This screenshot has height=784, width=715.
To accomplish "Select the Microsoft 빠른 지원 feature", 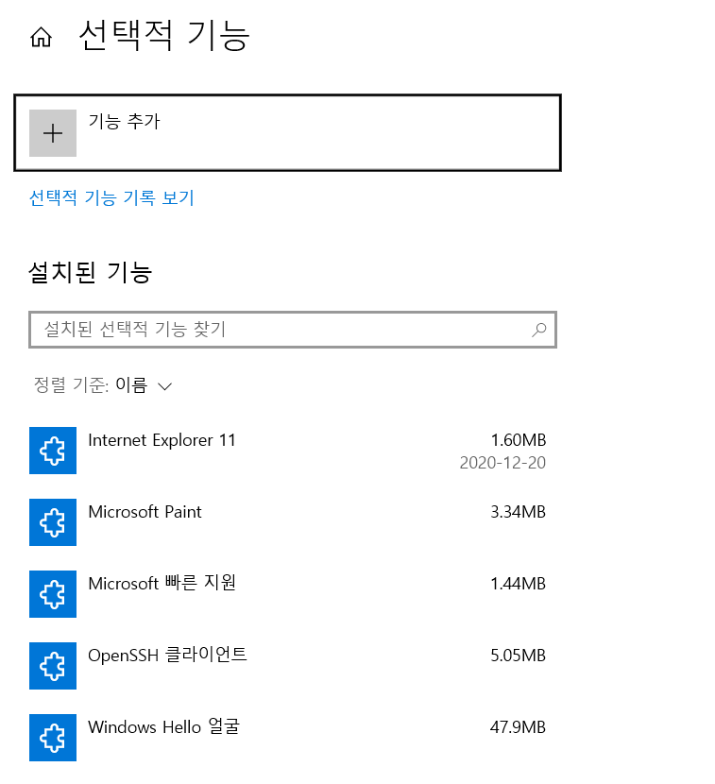I will [287, 594].
